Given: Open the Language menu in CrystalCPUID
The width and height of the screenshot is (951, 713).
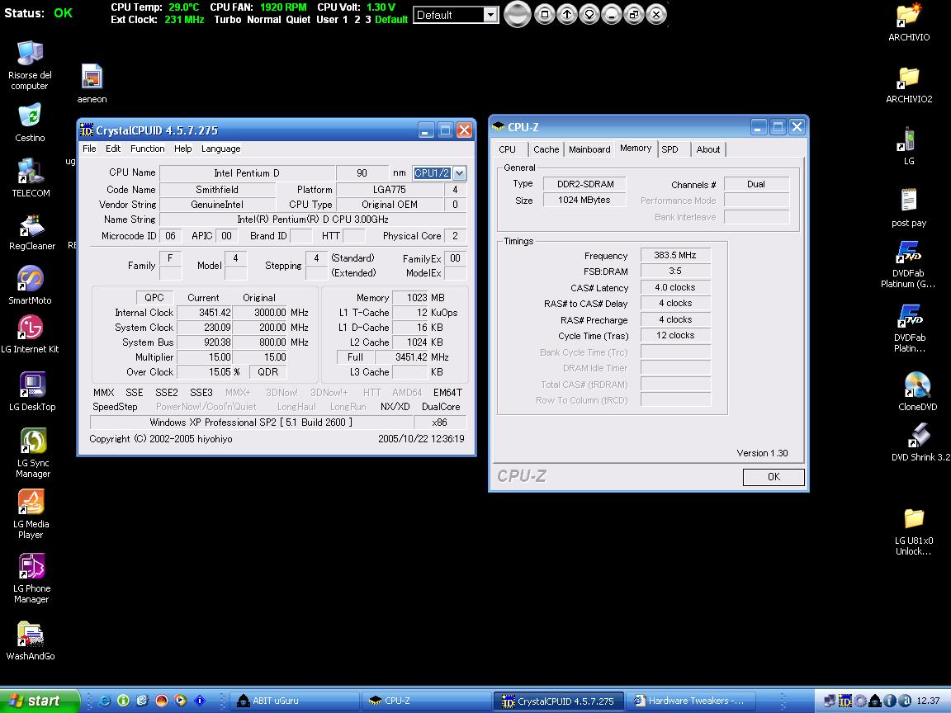Looking at the screenshot, I should (220, 149).
